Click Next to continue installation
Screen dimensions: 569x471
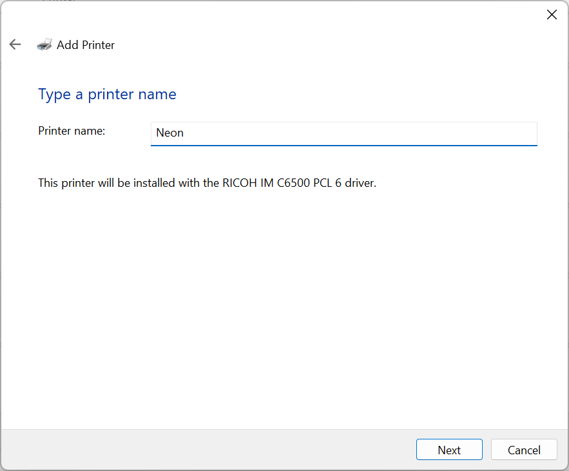coord(449,450)
